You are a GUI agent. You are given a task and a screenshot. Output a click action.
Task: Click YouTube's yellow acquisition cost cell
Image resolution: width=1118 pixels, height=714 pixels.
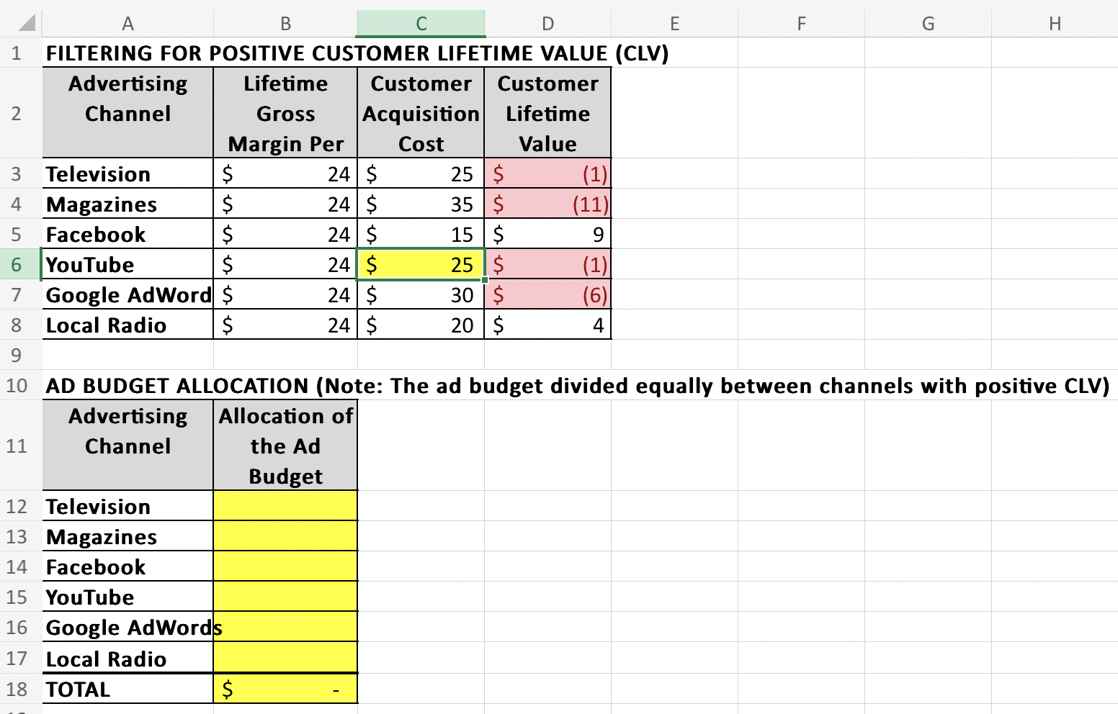click(421, 265)
